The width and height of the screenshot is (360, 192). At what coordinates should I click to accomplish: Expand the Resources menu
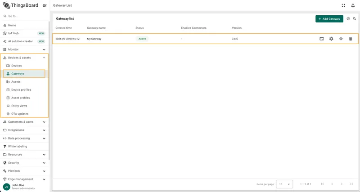pos(24,155)
